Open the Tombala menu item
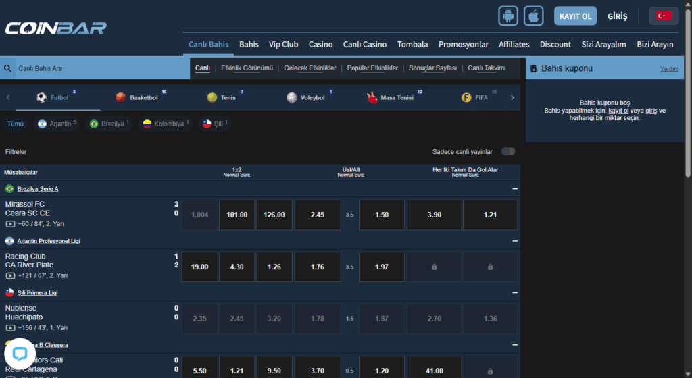The width and height of the screenshot is (692, 378). click(x=412, y=44)
